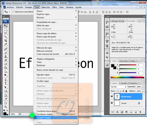Select the Crop tool
Screen dimensions: 147x125
(6, 41)
